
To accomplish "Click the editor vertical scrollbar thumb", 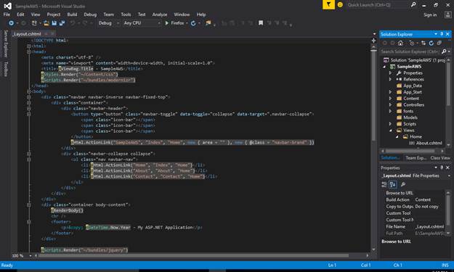I will [x=373, y=96].
